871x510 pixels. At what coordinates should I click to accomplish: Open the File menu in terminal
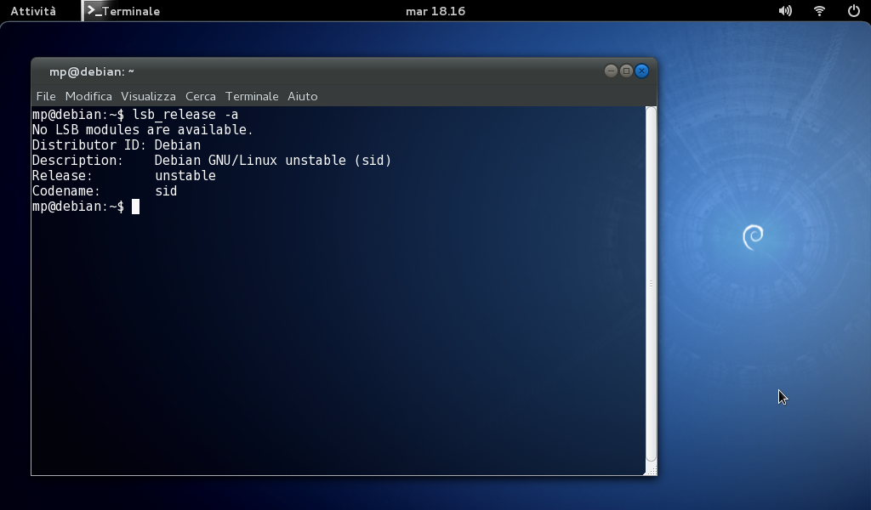46,96
